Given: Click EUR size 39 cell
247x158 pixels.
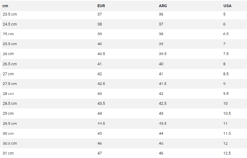Looking at the screenshot, I should pos(100,34).
